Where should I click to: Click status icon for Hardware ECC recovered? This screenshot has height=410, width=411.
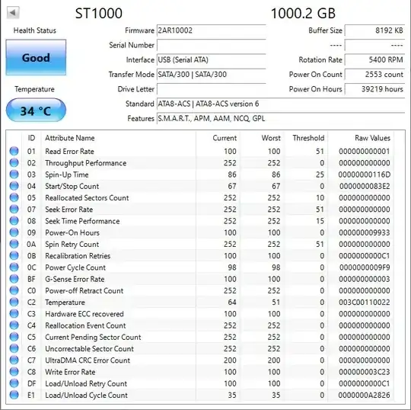[14, 313]
